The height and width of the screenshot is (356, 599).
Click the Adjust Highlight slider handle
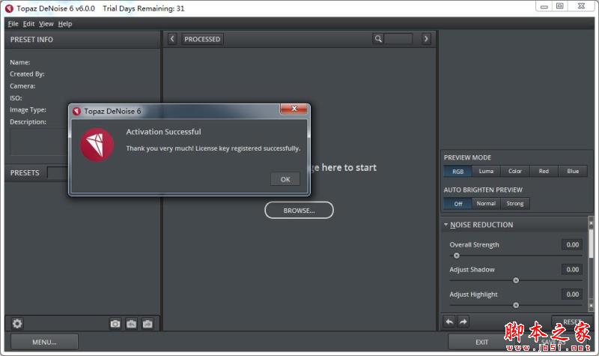[516, 305]
